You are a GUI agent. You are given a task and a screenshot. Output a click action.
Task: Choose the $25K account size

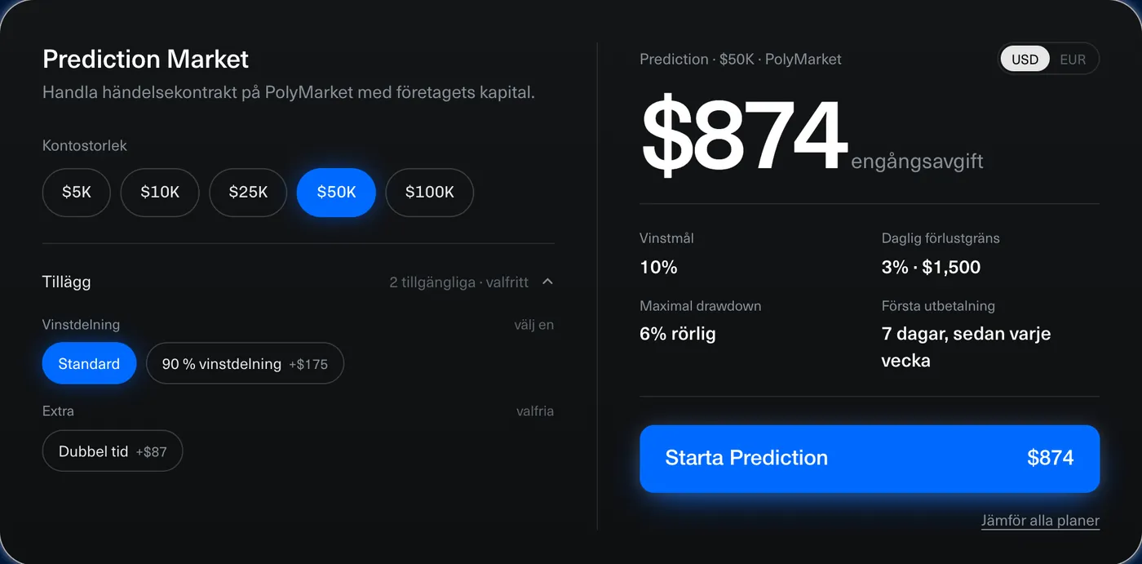click(x=248, y=193)
